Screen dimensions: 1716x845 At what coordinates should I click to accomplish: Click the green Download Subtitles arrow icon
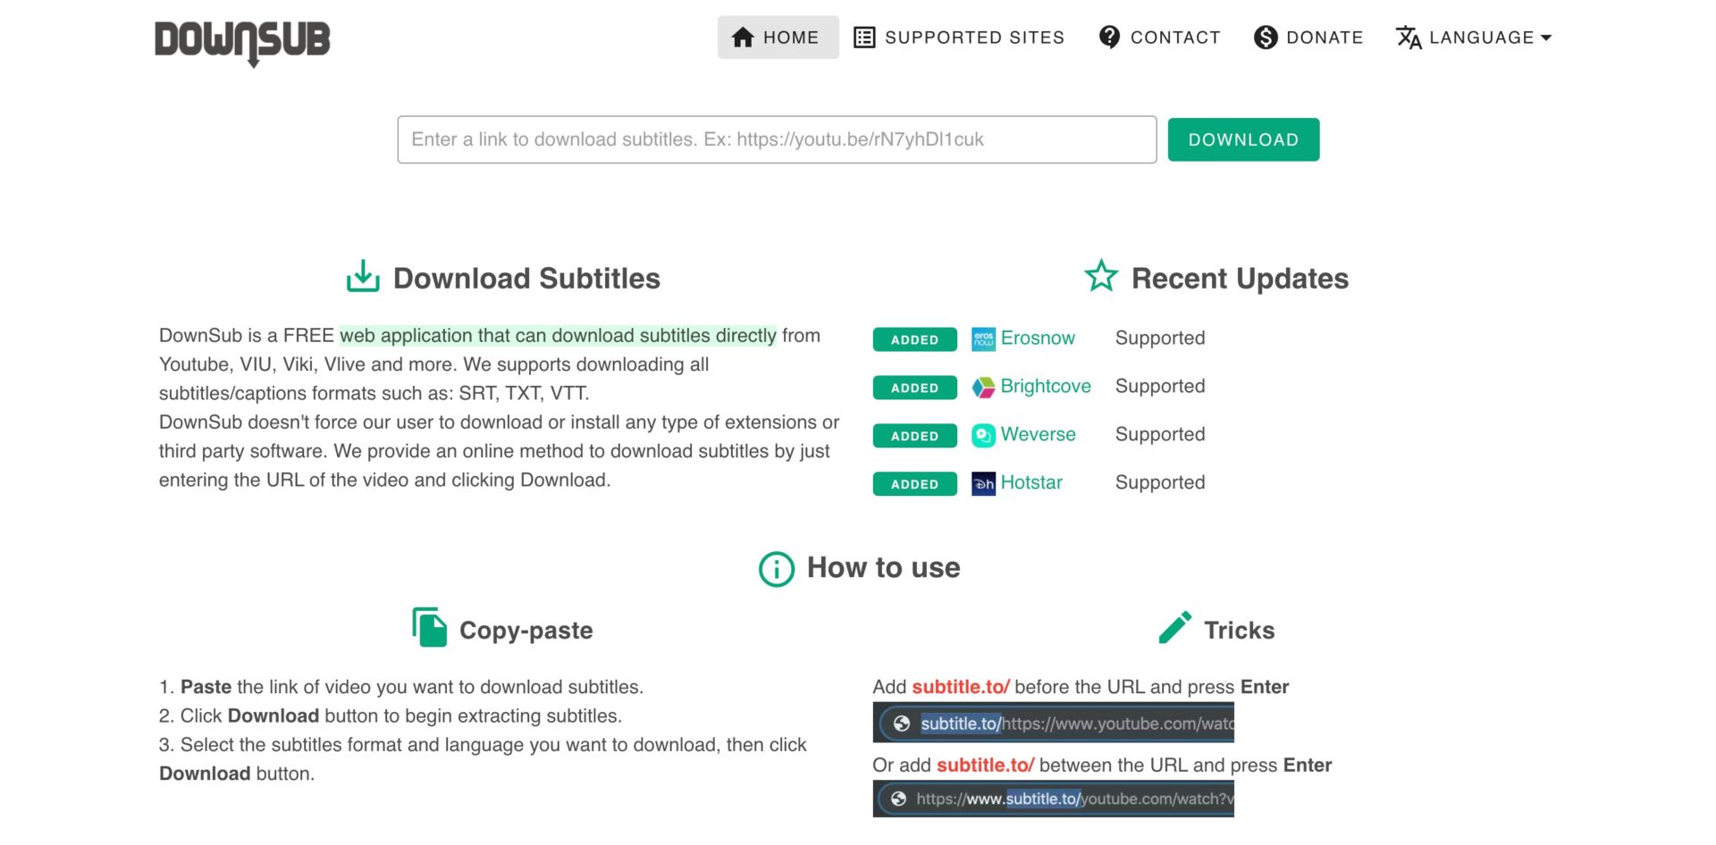click(362, 277)
